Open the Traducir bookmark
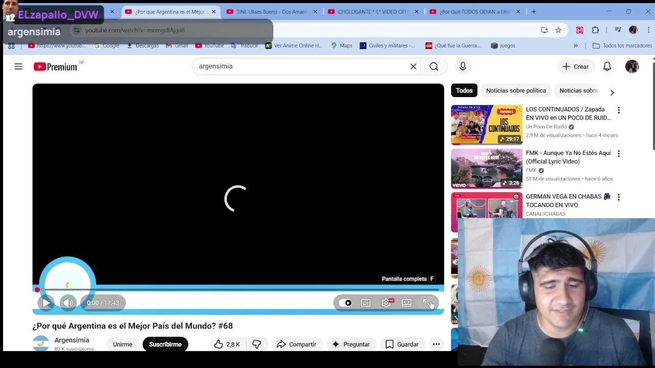The image size is (655, 368). (244, 45)
